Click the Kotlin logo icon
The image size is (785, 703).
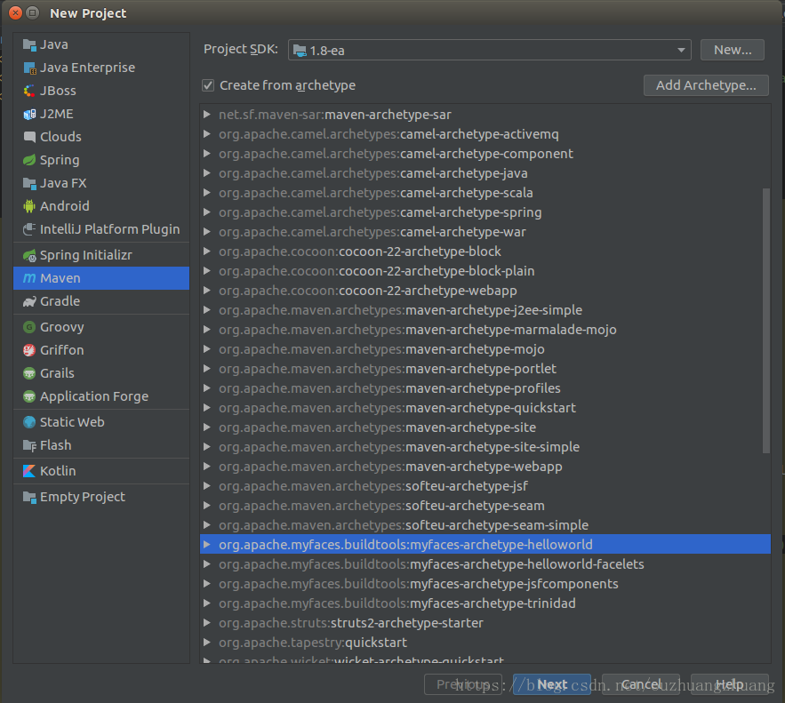click(29, 471)
